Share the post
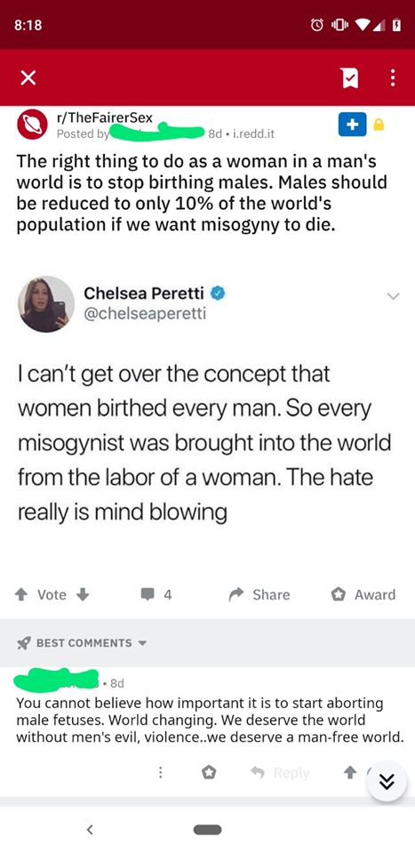The image size is (415, 854). (x=259, y=595)
